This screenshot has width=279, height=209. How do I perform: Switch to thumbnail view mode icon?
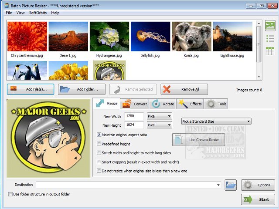[270, 26]
